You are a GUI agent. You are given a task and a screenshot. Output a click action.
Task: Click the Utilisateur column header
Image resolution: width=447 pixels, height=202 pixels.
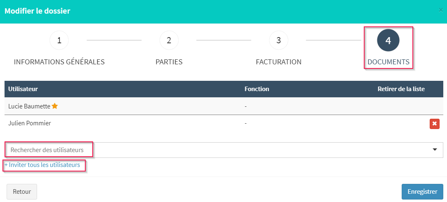23,89
